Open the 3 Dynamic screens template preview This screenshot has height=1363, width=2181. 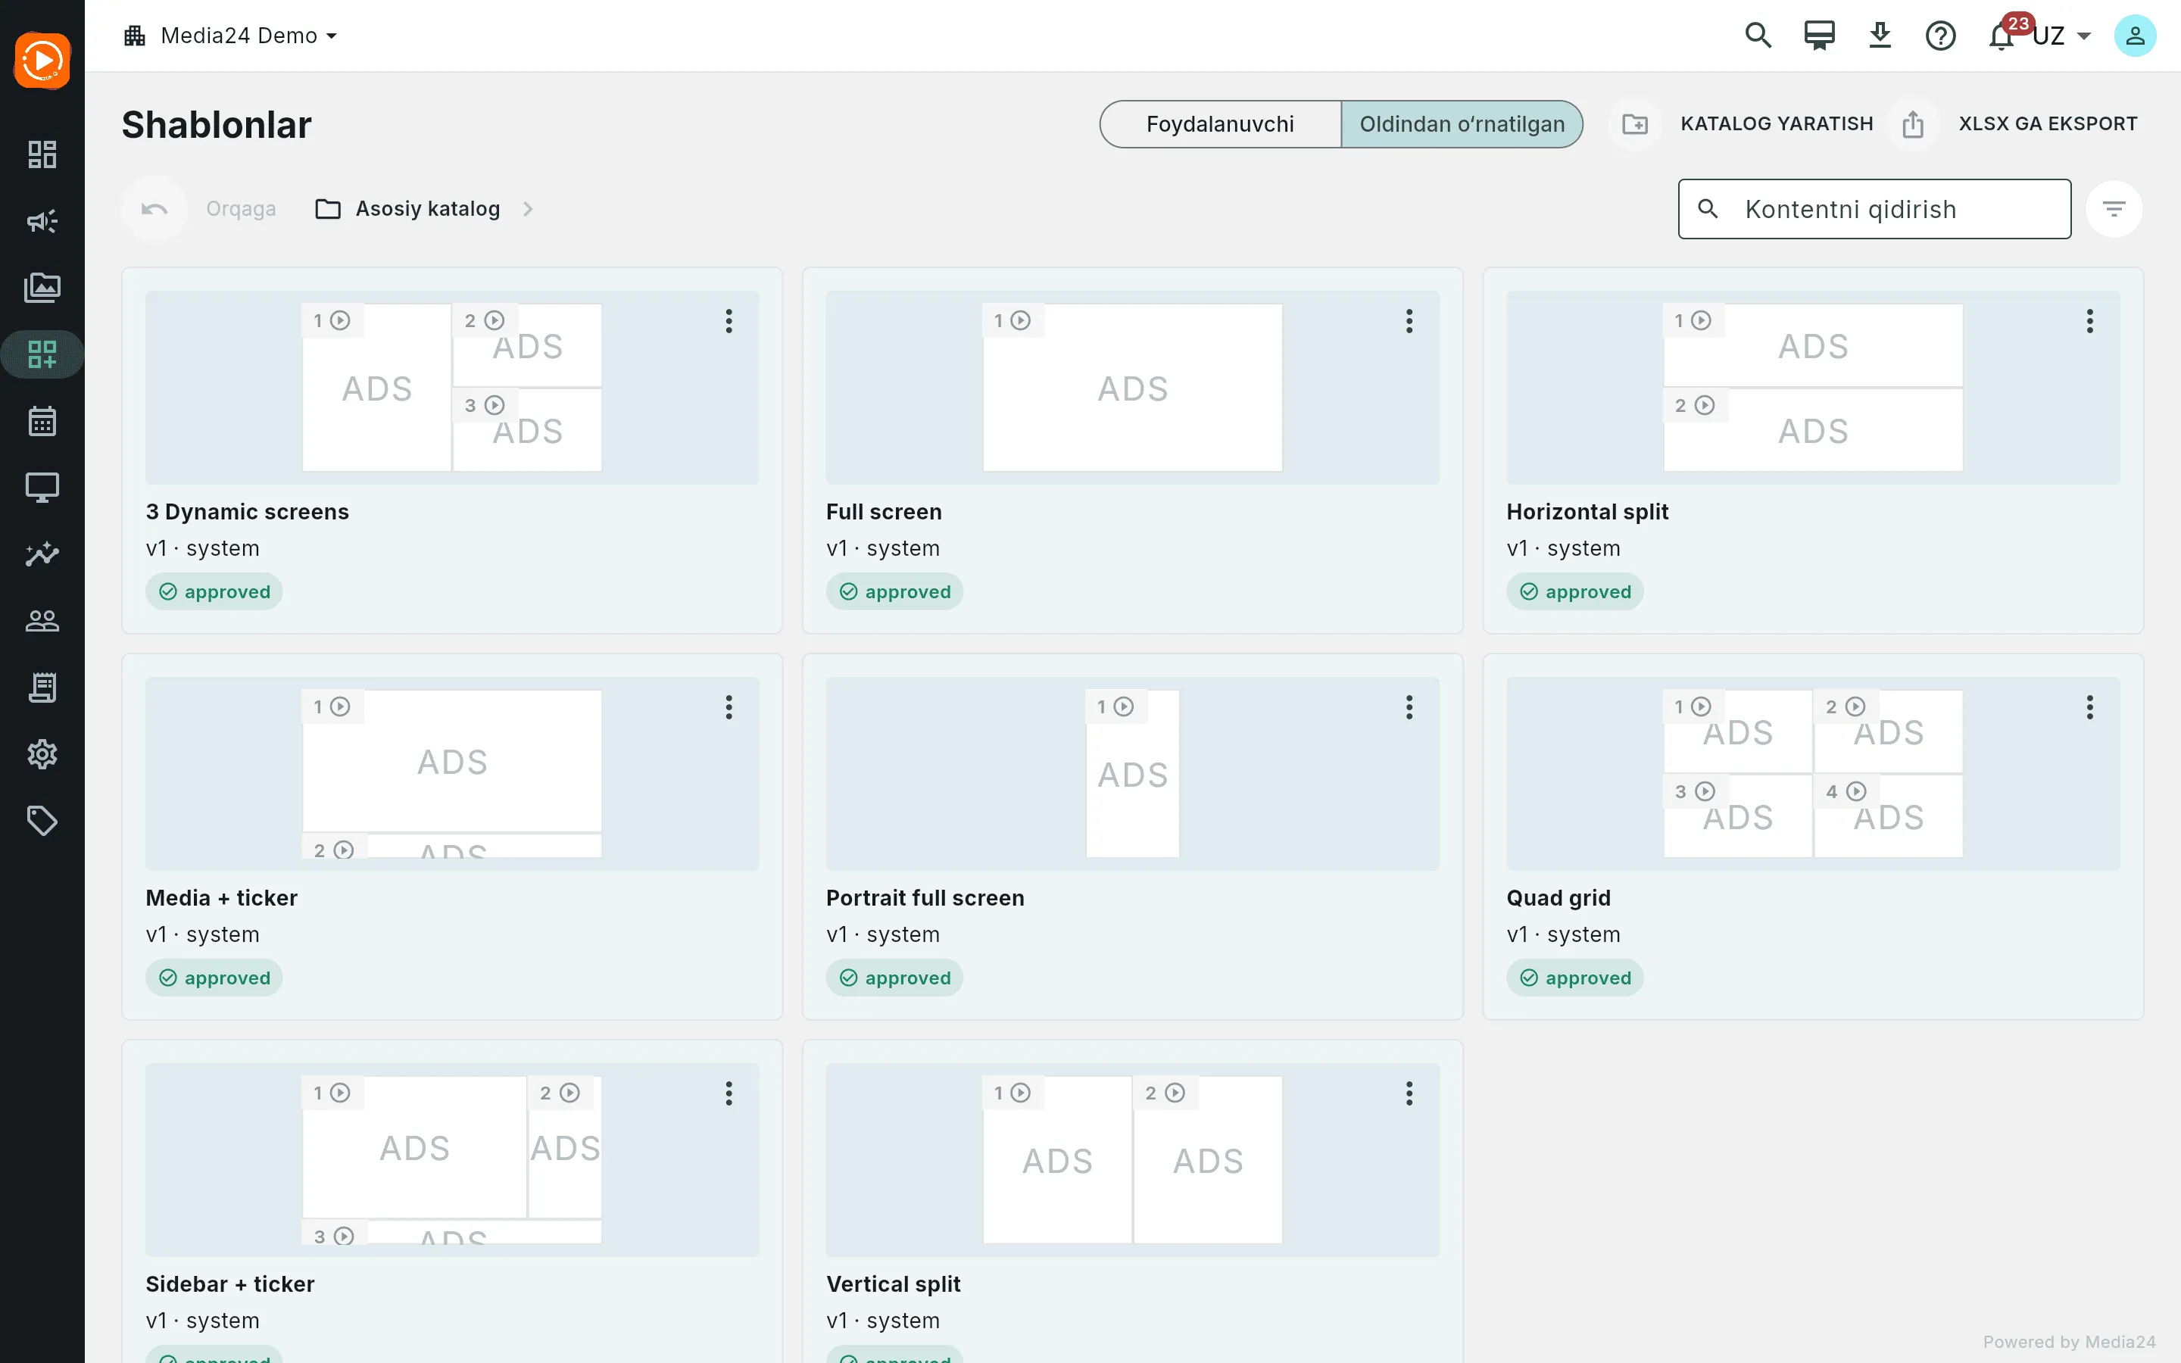point(452,388)
